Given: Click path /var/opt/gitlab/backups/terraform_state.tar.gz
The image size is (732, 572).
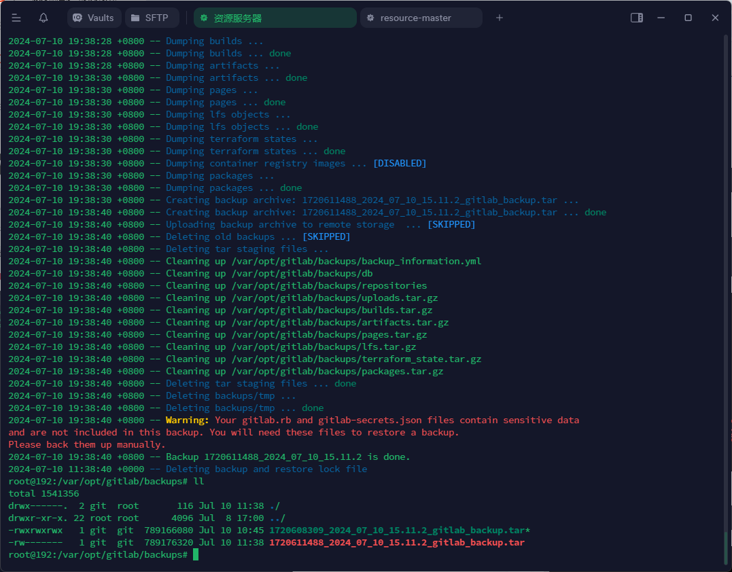Looking at the screenshot, I should pyautogui.click(x=356, y=359).
